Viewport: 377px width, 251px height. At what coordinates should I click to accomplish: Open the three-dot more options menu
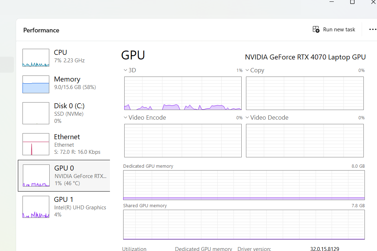[x=372, y=30]
